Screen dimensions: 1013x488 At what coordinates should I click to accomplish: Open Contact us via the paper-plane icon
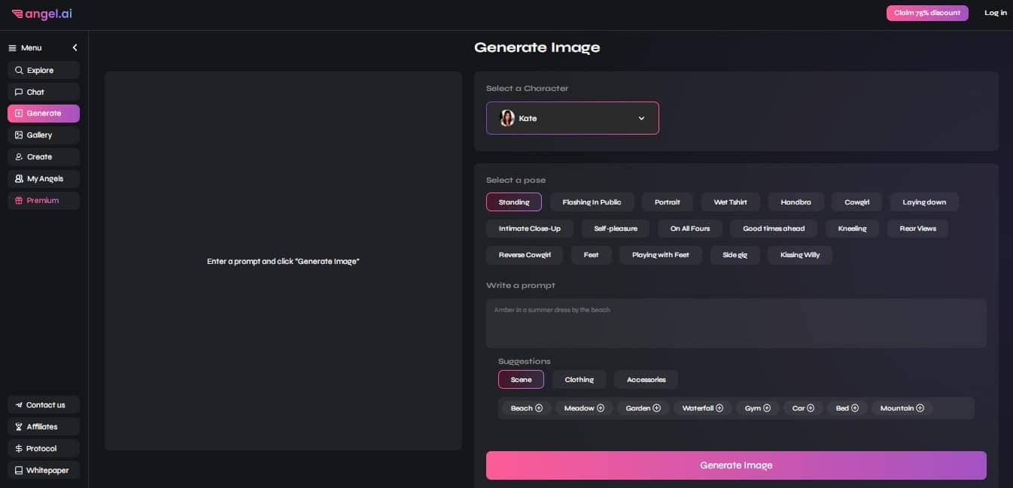[x=19, y=405]
